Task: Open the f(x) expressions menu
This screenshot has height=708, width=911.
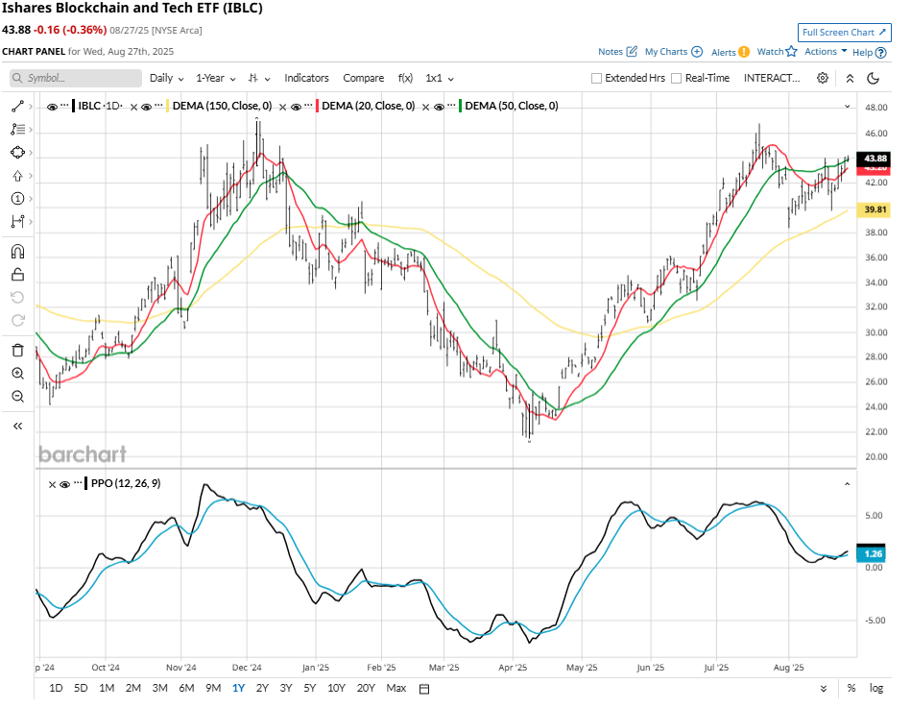Action: coord(405,78)
